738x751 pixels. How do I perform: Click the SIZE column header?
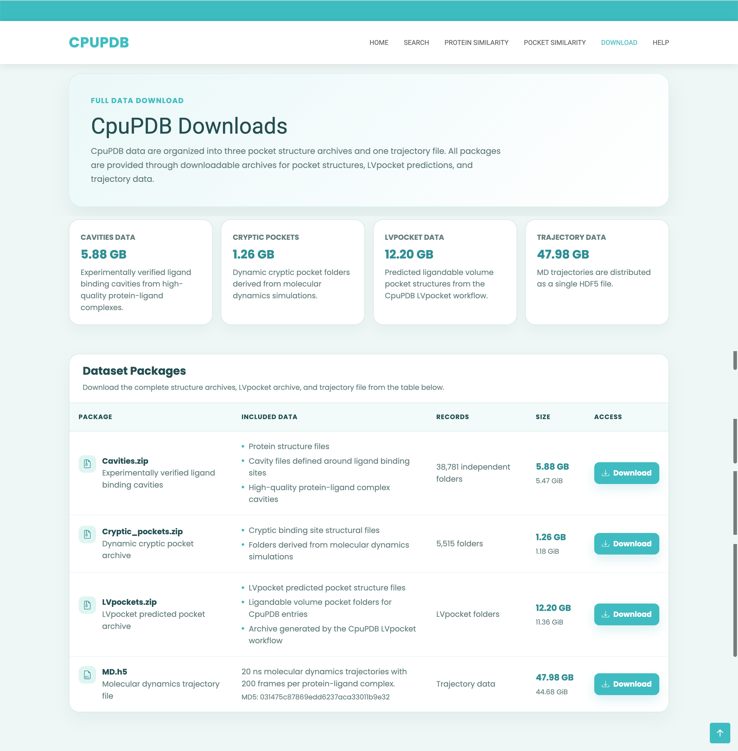click(543, 417)
